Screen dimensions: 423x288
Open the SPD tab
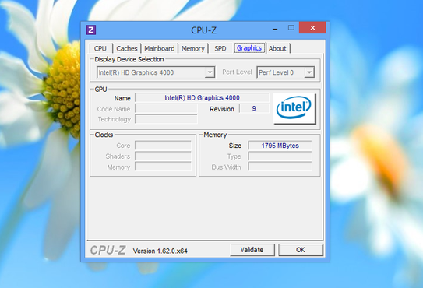(x=220, y=48)
